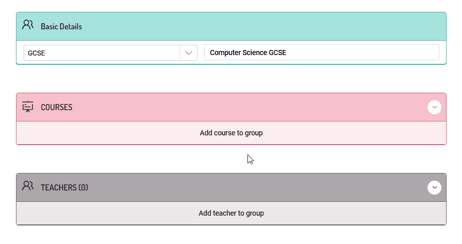This screenshot has height=244, width=462.
Task: Click the blank gap between the Basic Details and Courses panels
Action: pyautogui.click(x=232, y=79)
